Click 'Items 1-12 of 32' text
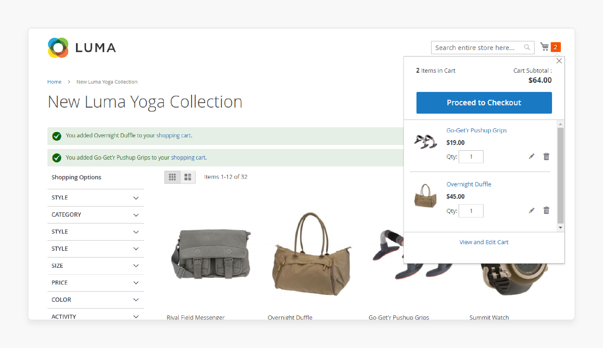 pos(226,177)
